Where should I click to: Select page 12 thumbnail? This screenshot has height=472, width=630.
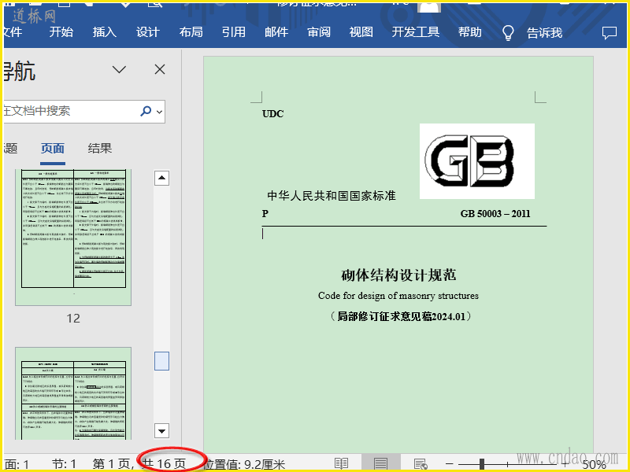click(73, 238)
